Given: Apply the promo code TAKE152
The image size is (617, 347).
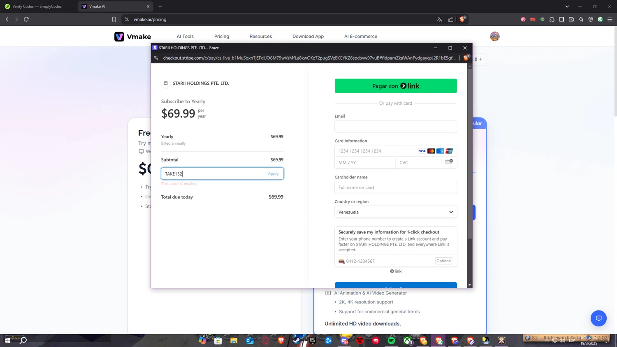Looking at the screenshot, I should point(273,173).
